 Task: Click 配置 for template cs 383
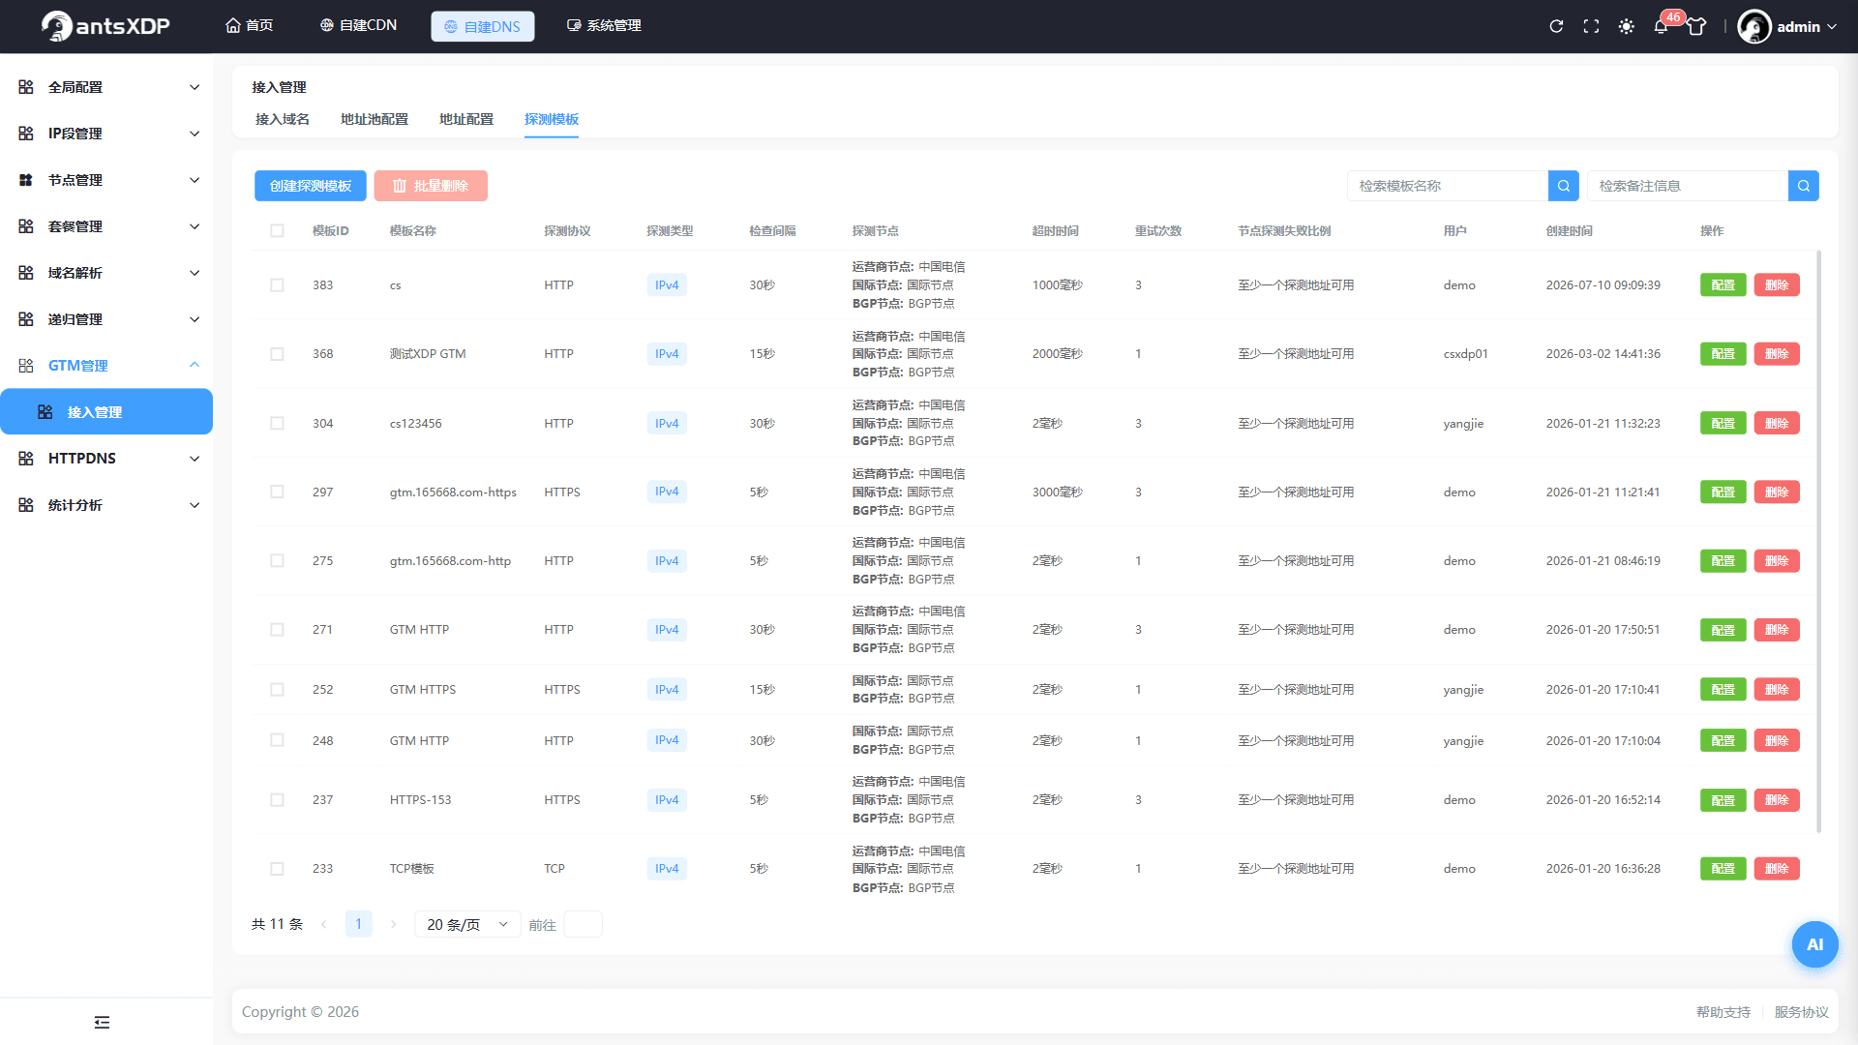(1723, 285)
